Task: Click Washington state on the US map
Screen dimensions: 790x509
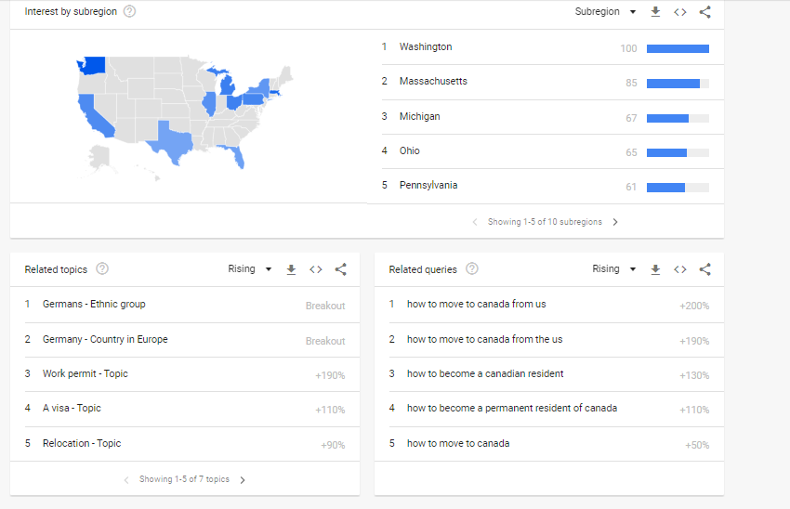Action: [94, 66]
